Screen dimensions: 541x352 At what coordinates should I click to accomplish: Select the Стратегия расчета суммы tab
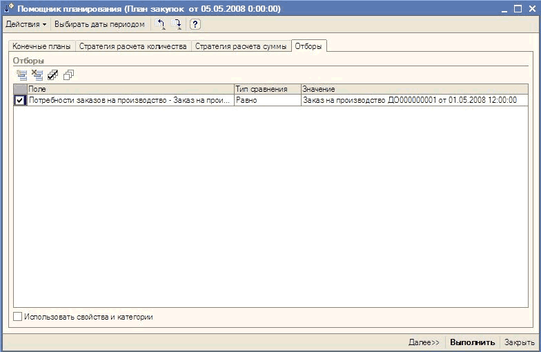pos(241,46)
